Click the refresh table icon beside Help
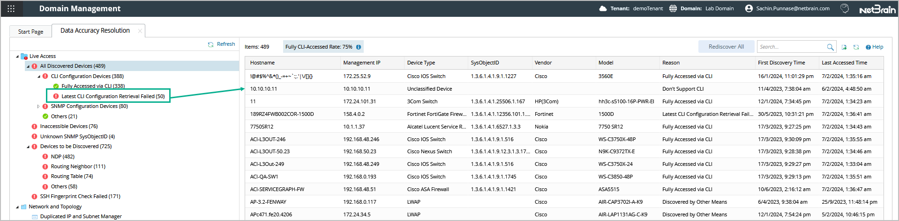 click(x=856, y=47)
